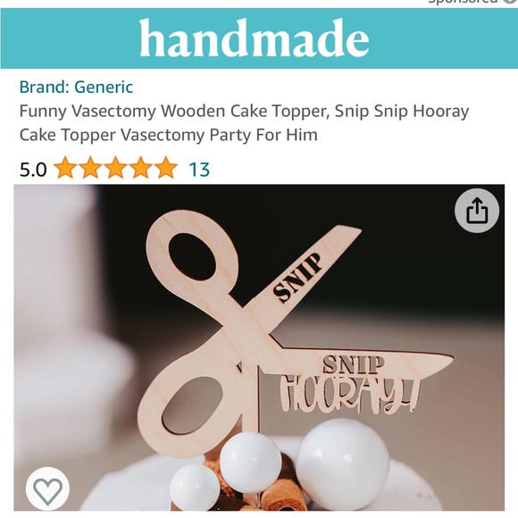The height and width of the screenshot is (518, 518).
Task: Tap the Sponsored label at top
Action: [462, 1]
